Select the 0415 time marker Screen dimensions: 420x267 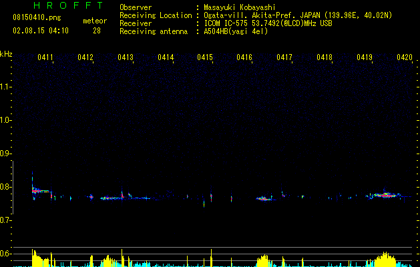click(205, 57)
